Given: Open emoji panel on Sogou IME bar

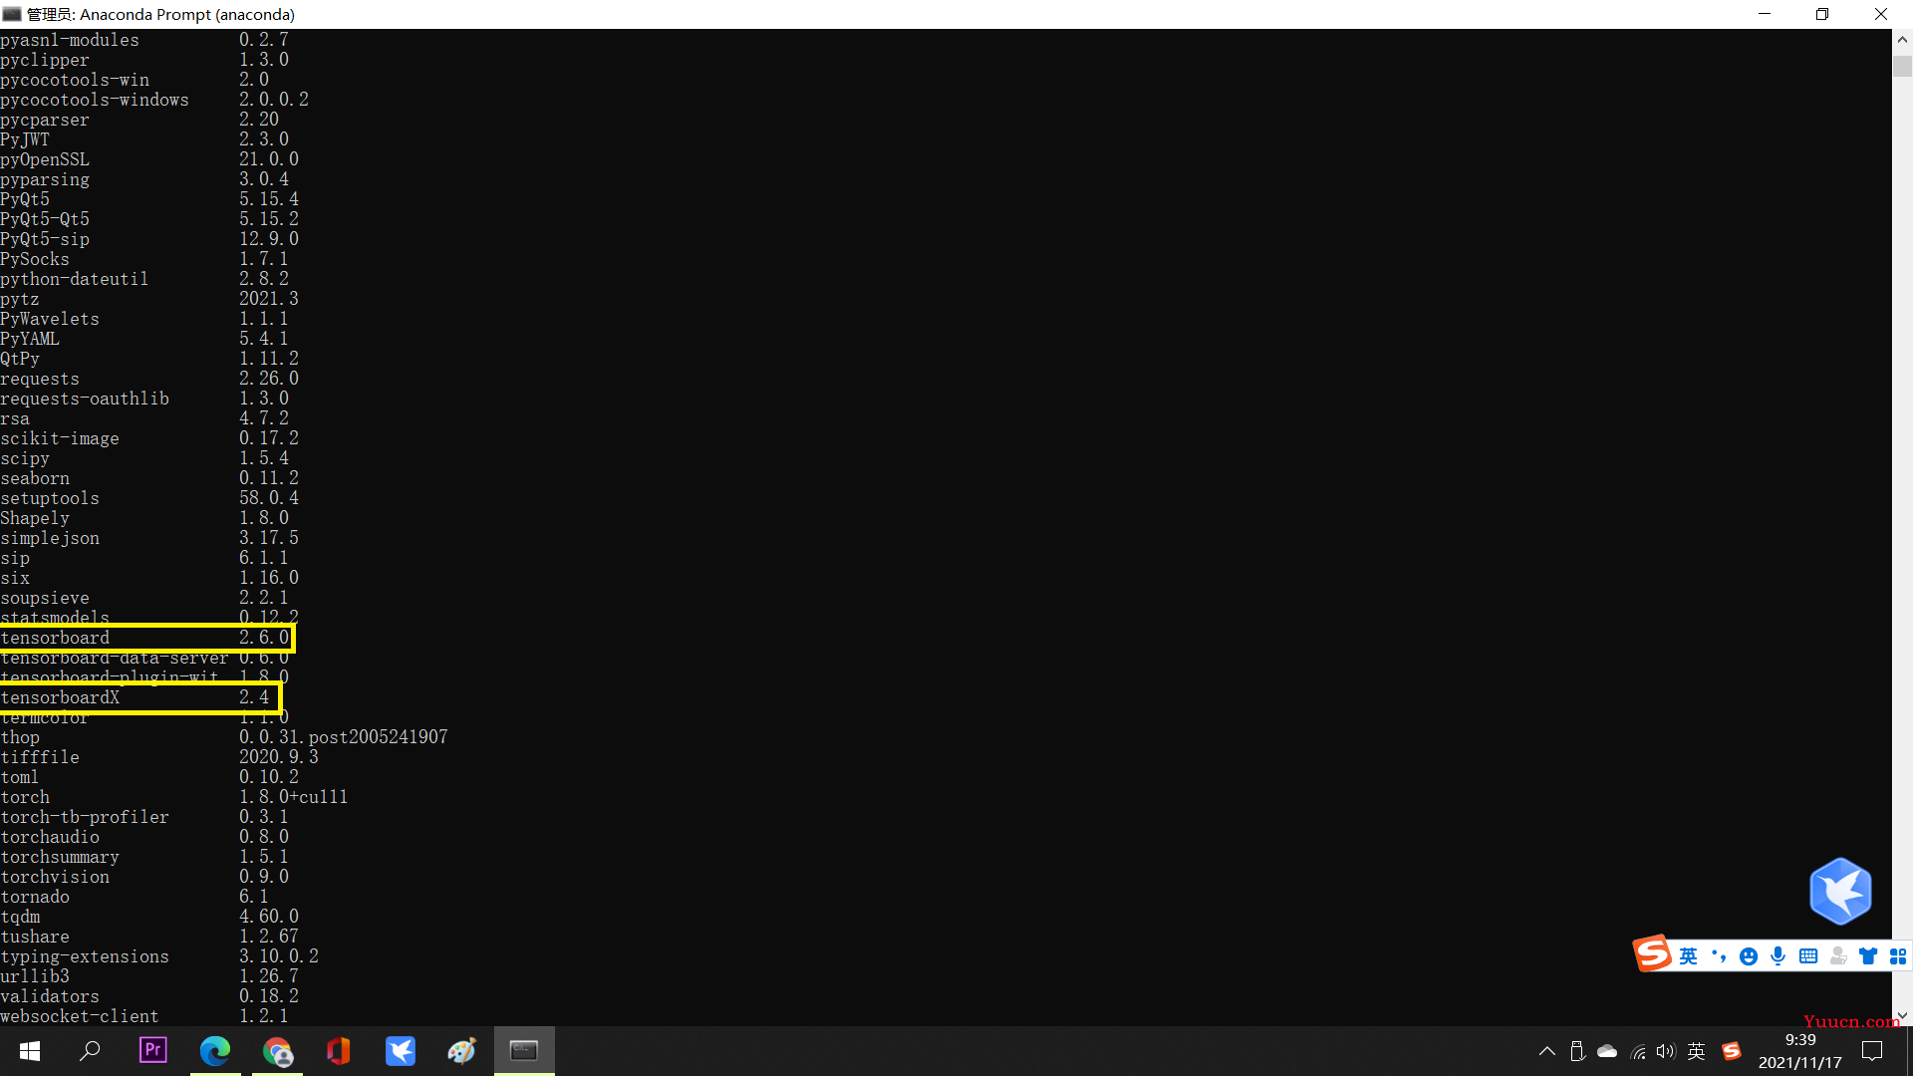Looking at the screenshot, I should pyautogui.click(x=1749, y=956).
